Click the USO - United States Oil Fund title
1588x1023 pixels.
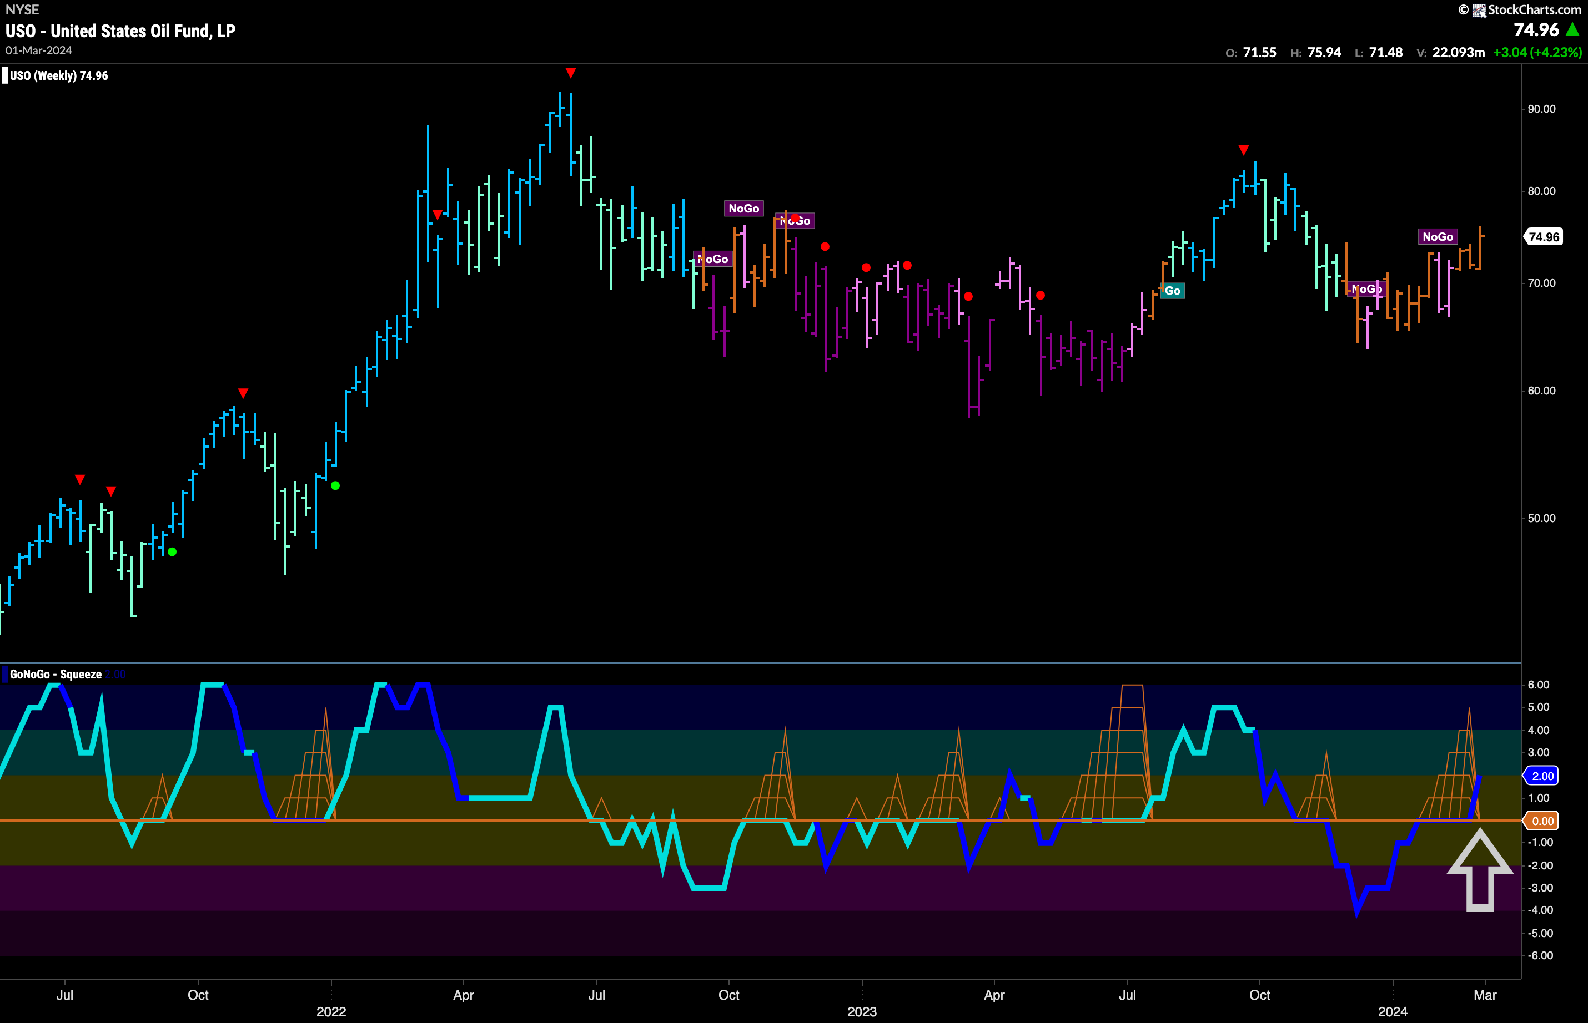[x=120, y=31]
